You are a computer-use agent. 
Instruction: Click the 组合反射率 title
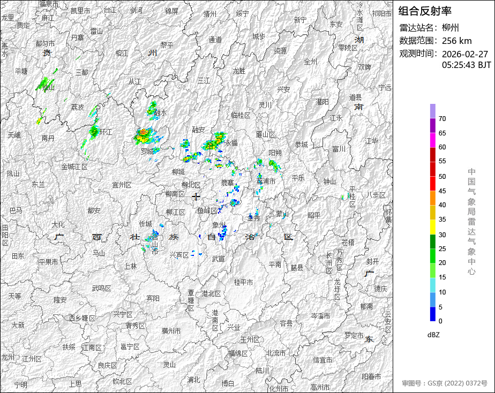(425, 11)
